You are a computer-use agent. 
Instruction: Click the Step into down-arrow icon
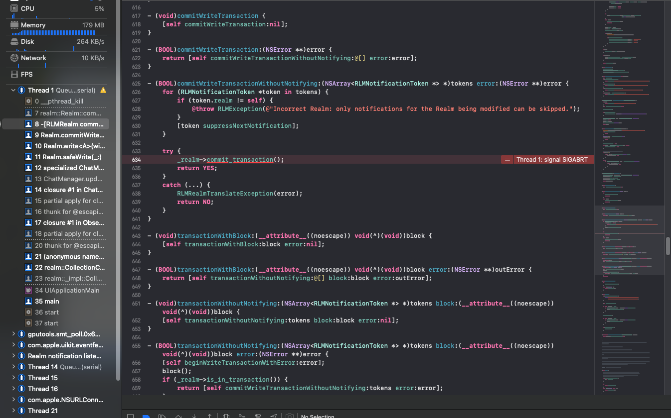pyautogui.click(x=194, y=416)
